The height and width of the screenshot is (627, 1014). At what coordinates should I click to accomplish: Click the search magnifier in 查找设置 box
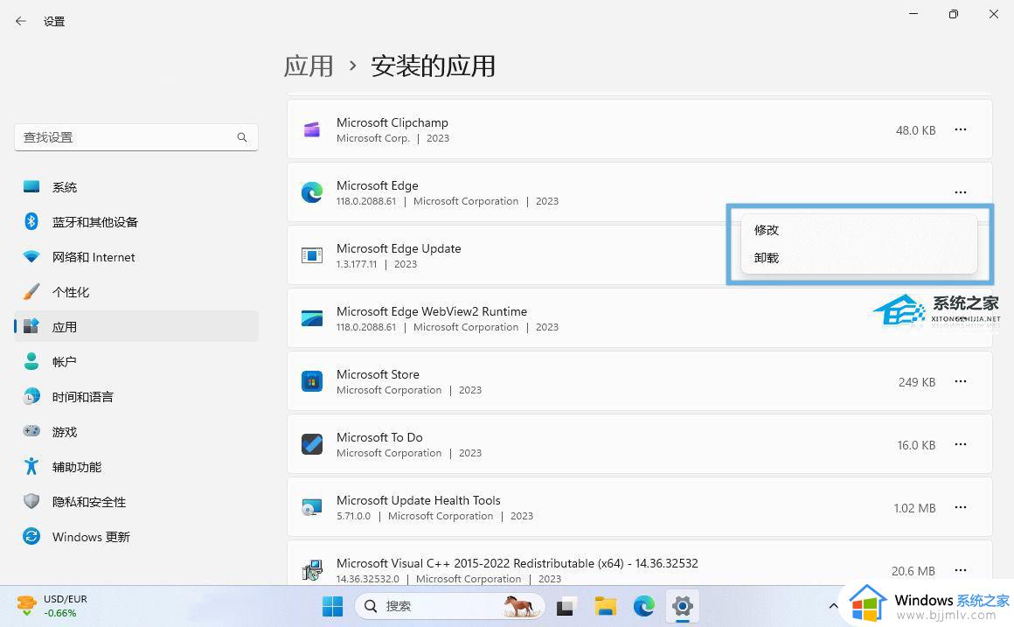(x=242, y=137)
